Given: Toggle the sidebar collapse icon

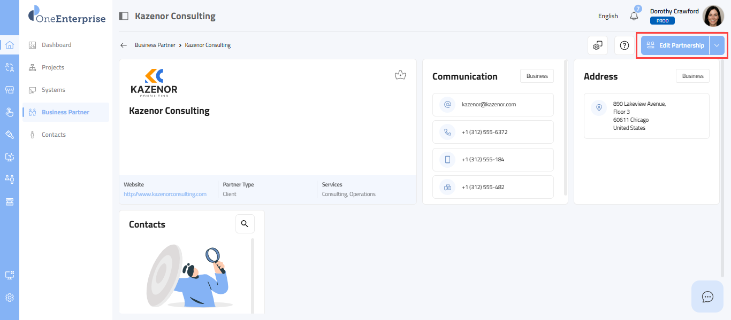Looking at the screenshot, I should click(x=124, y=16).
